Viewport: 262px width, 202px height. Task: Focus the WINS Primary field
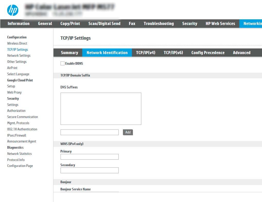pos(89,157)
